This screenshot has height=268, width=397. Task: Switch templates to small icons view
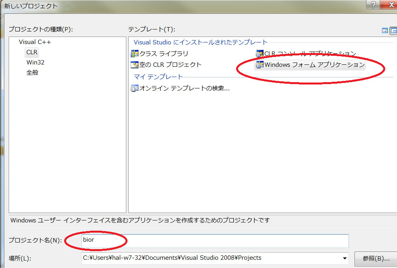coord(394,31)
